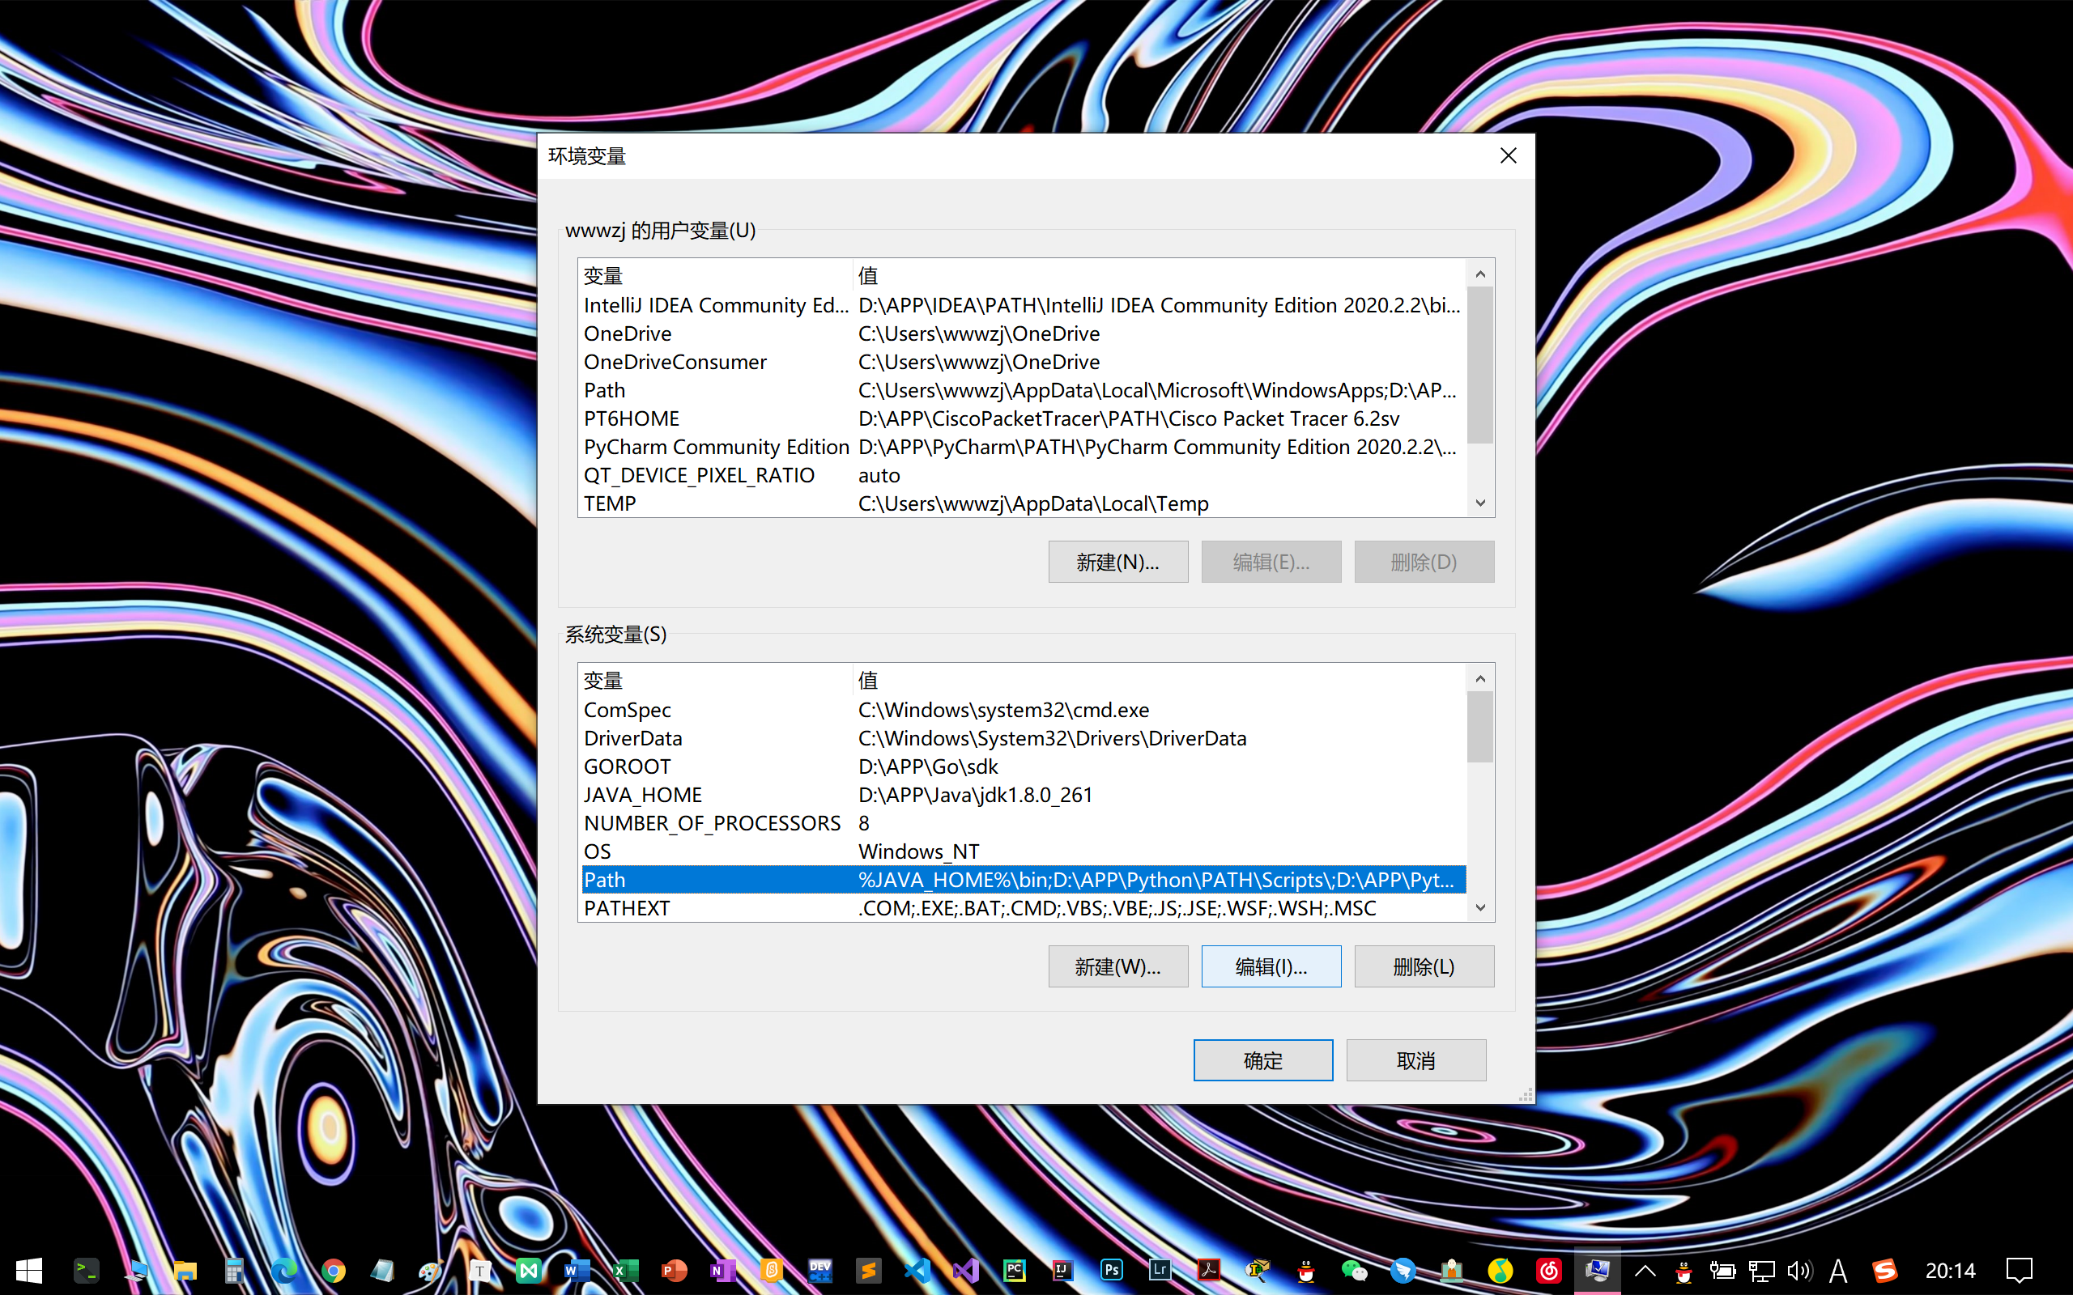Open the Windows Start menu

(28, 1270)
